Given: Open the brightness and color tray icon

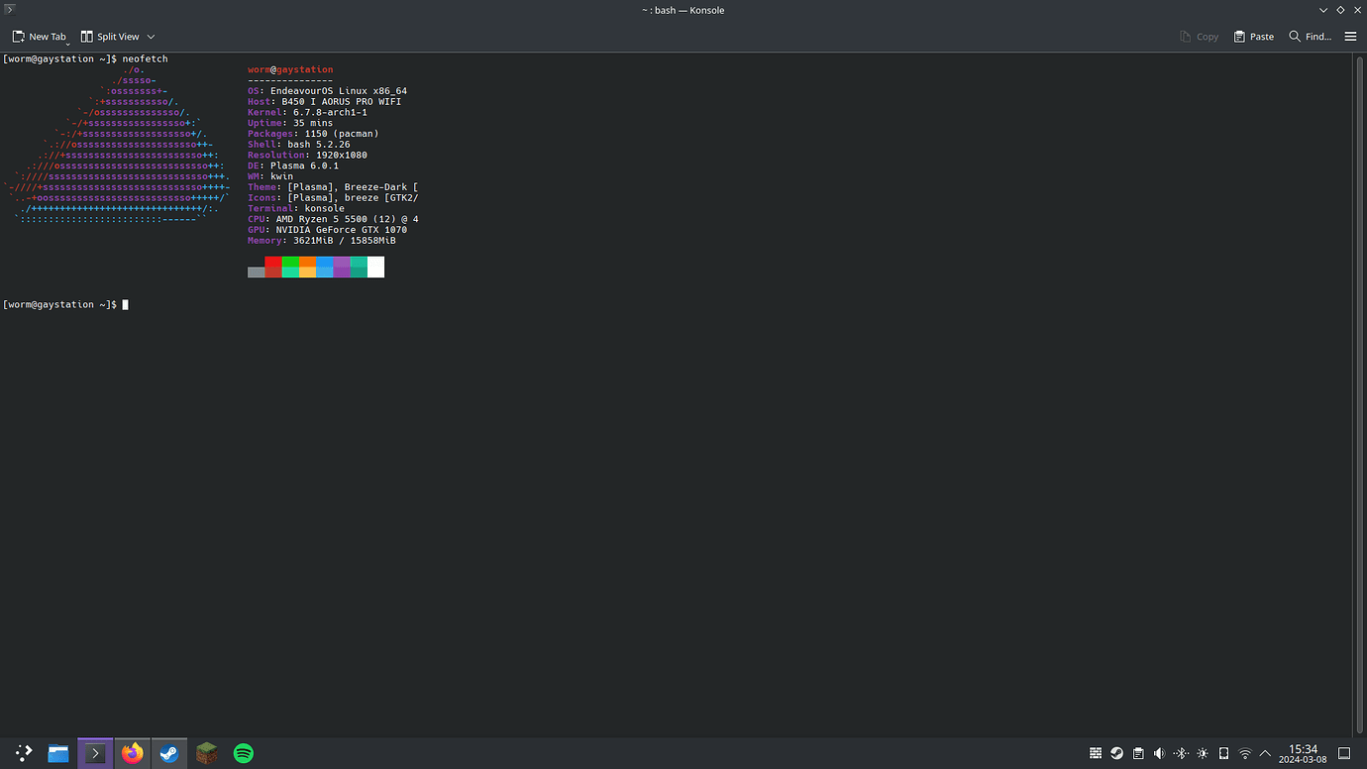Looking at the screenshot, I should coord(1203,753).
